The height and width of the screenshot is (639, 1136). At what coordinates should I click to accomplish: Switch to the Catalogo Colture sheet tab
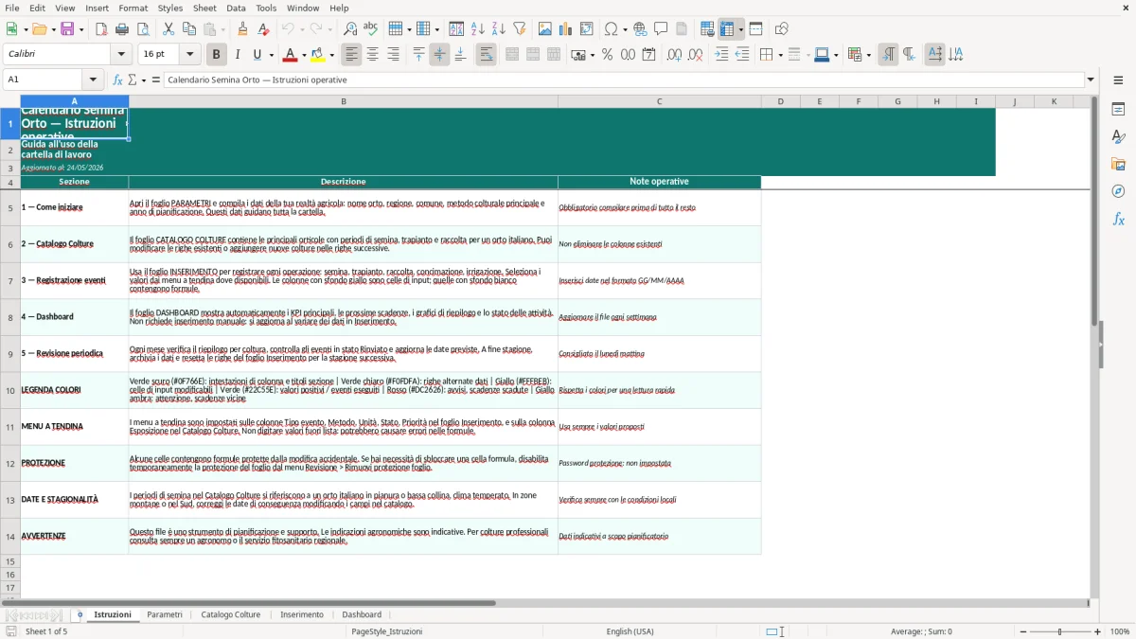click(x=231, y=614)
